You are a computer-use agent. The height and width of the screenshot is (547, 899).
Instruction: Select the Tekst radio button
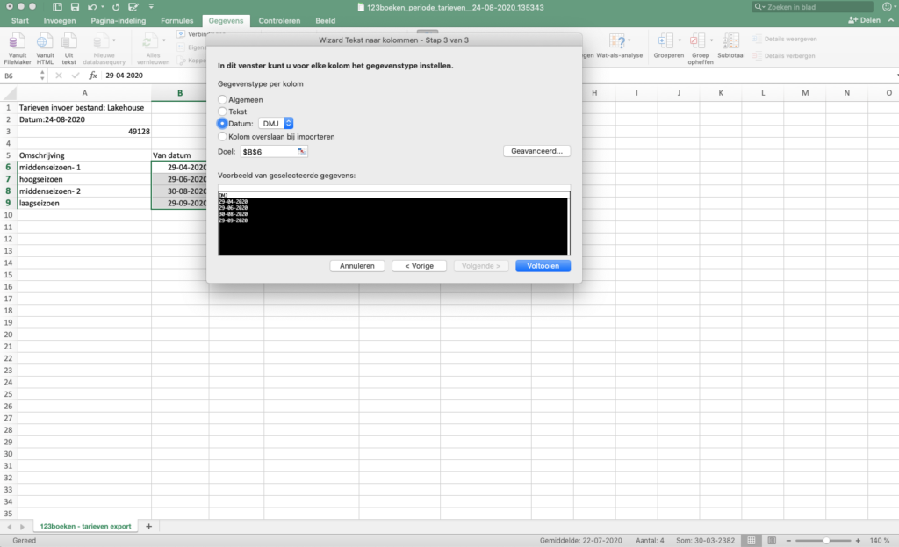click(x=222, y=112)
